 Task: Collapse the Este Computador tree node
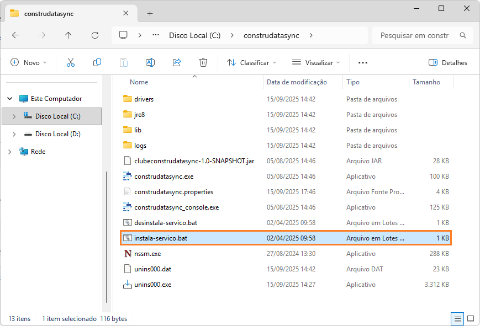click(x=10, y=99)
